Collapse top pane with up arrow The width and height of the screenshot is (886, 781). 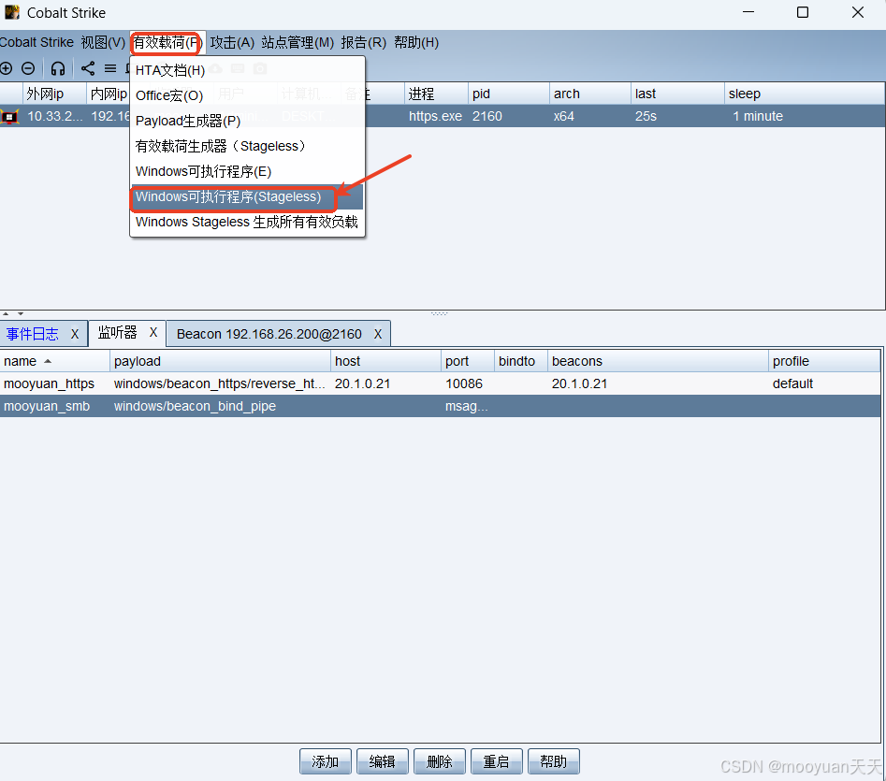tap(6, 313)
